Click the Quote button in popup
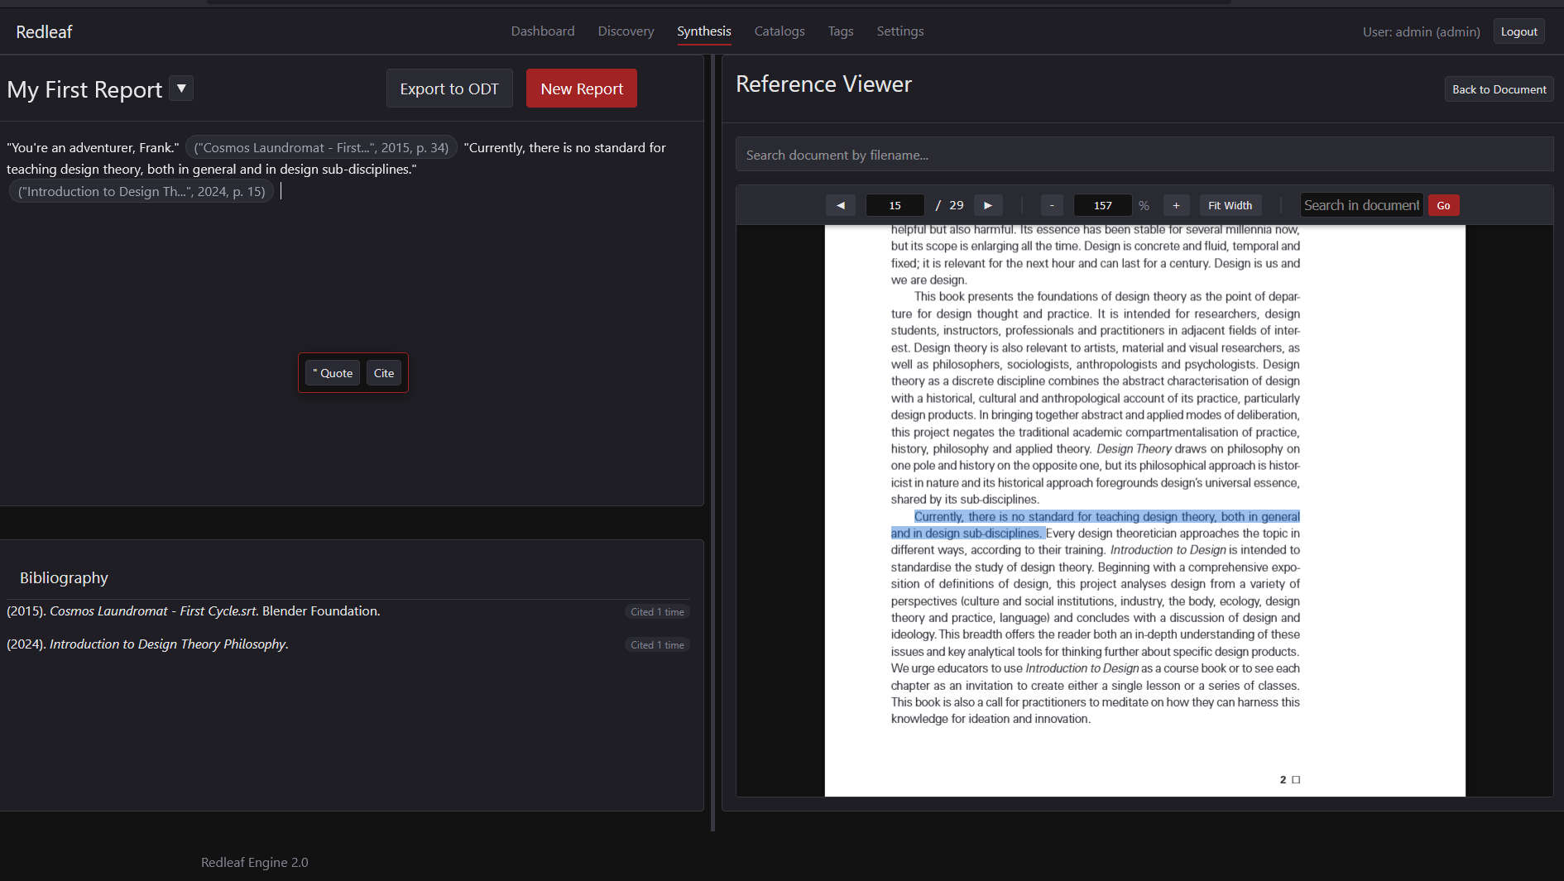Viewport: 1564px width, 881px height. [x=333, y=373]
